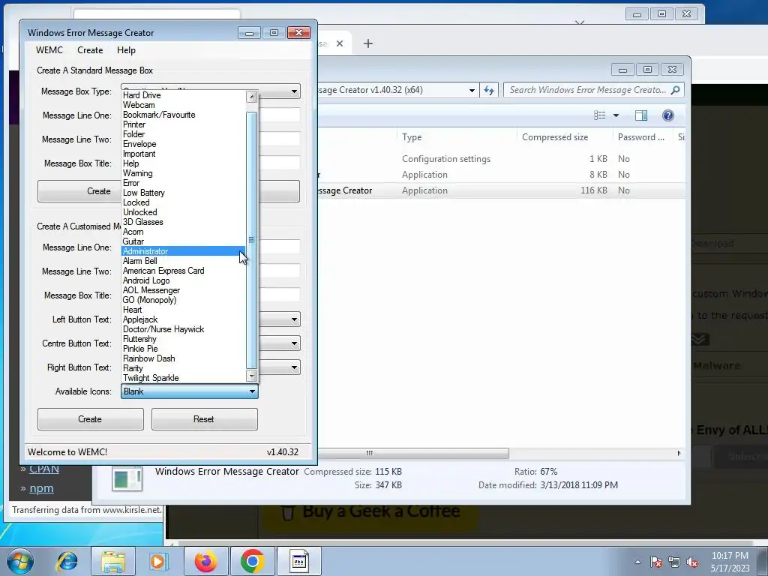Click the WEMC app taskbar icon
Image resolution: width=768 pixels, height=576 pixels.
pos(298,561)
